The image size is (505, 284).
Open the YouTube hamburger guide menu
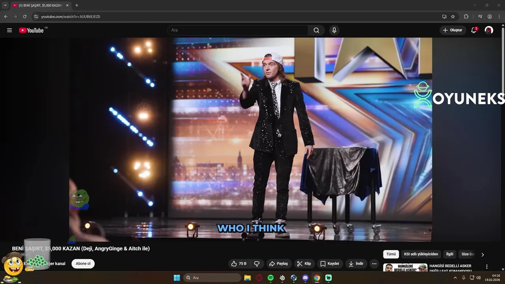tap(9, 30)
